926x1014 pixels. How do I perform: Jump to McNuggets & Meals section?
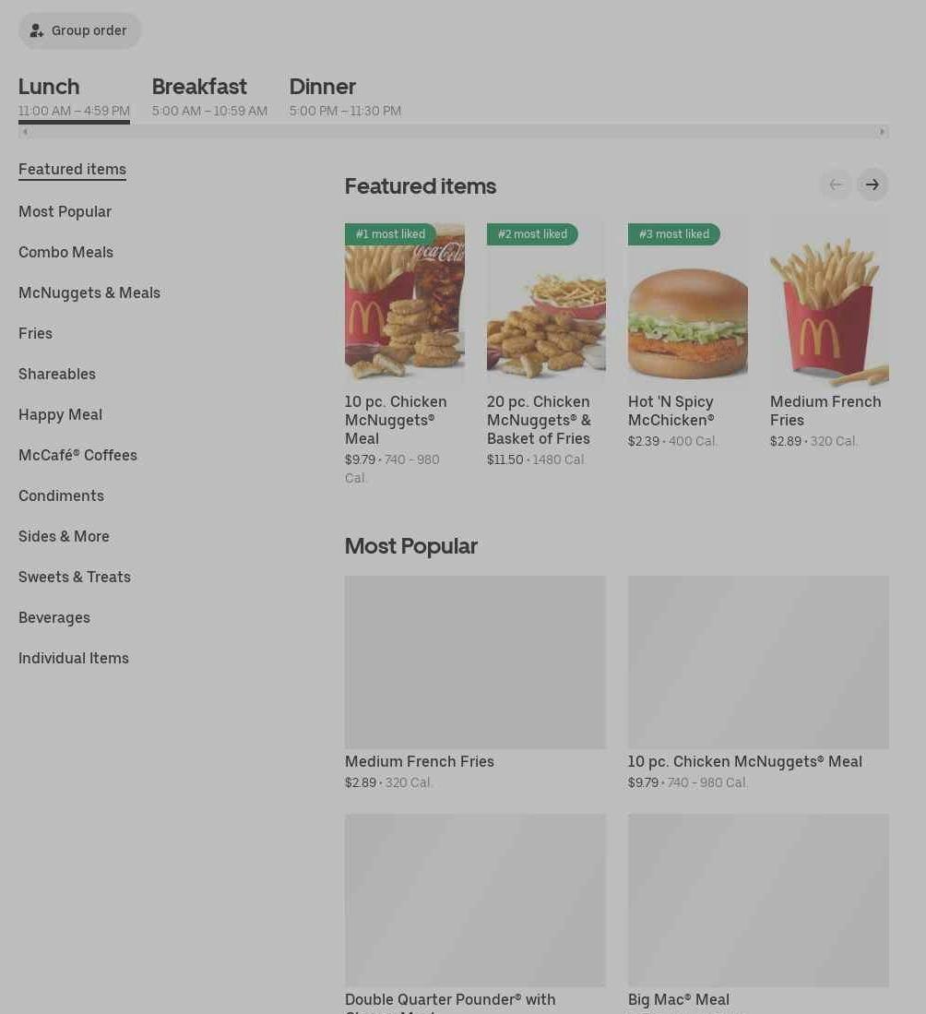(x=89, y=293)
